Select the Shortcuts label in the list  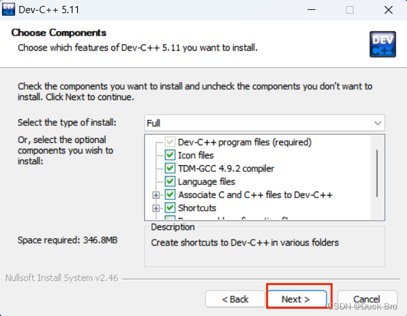197,208
